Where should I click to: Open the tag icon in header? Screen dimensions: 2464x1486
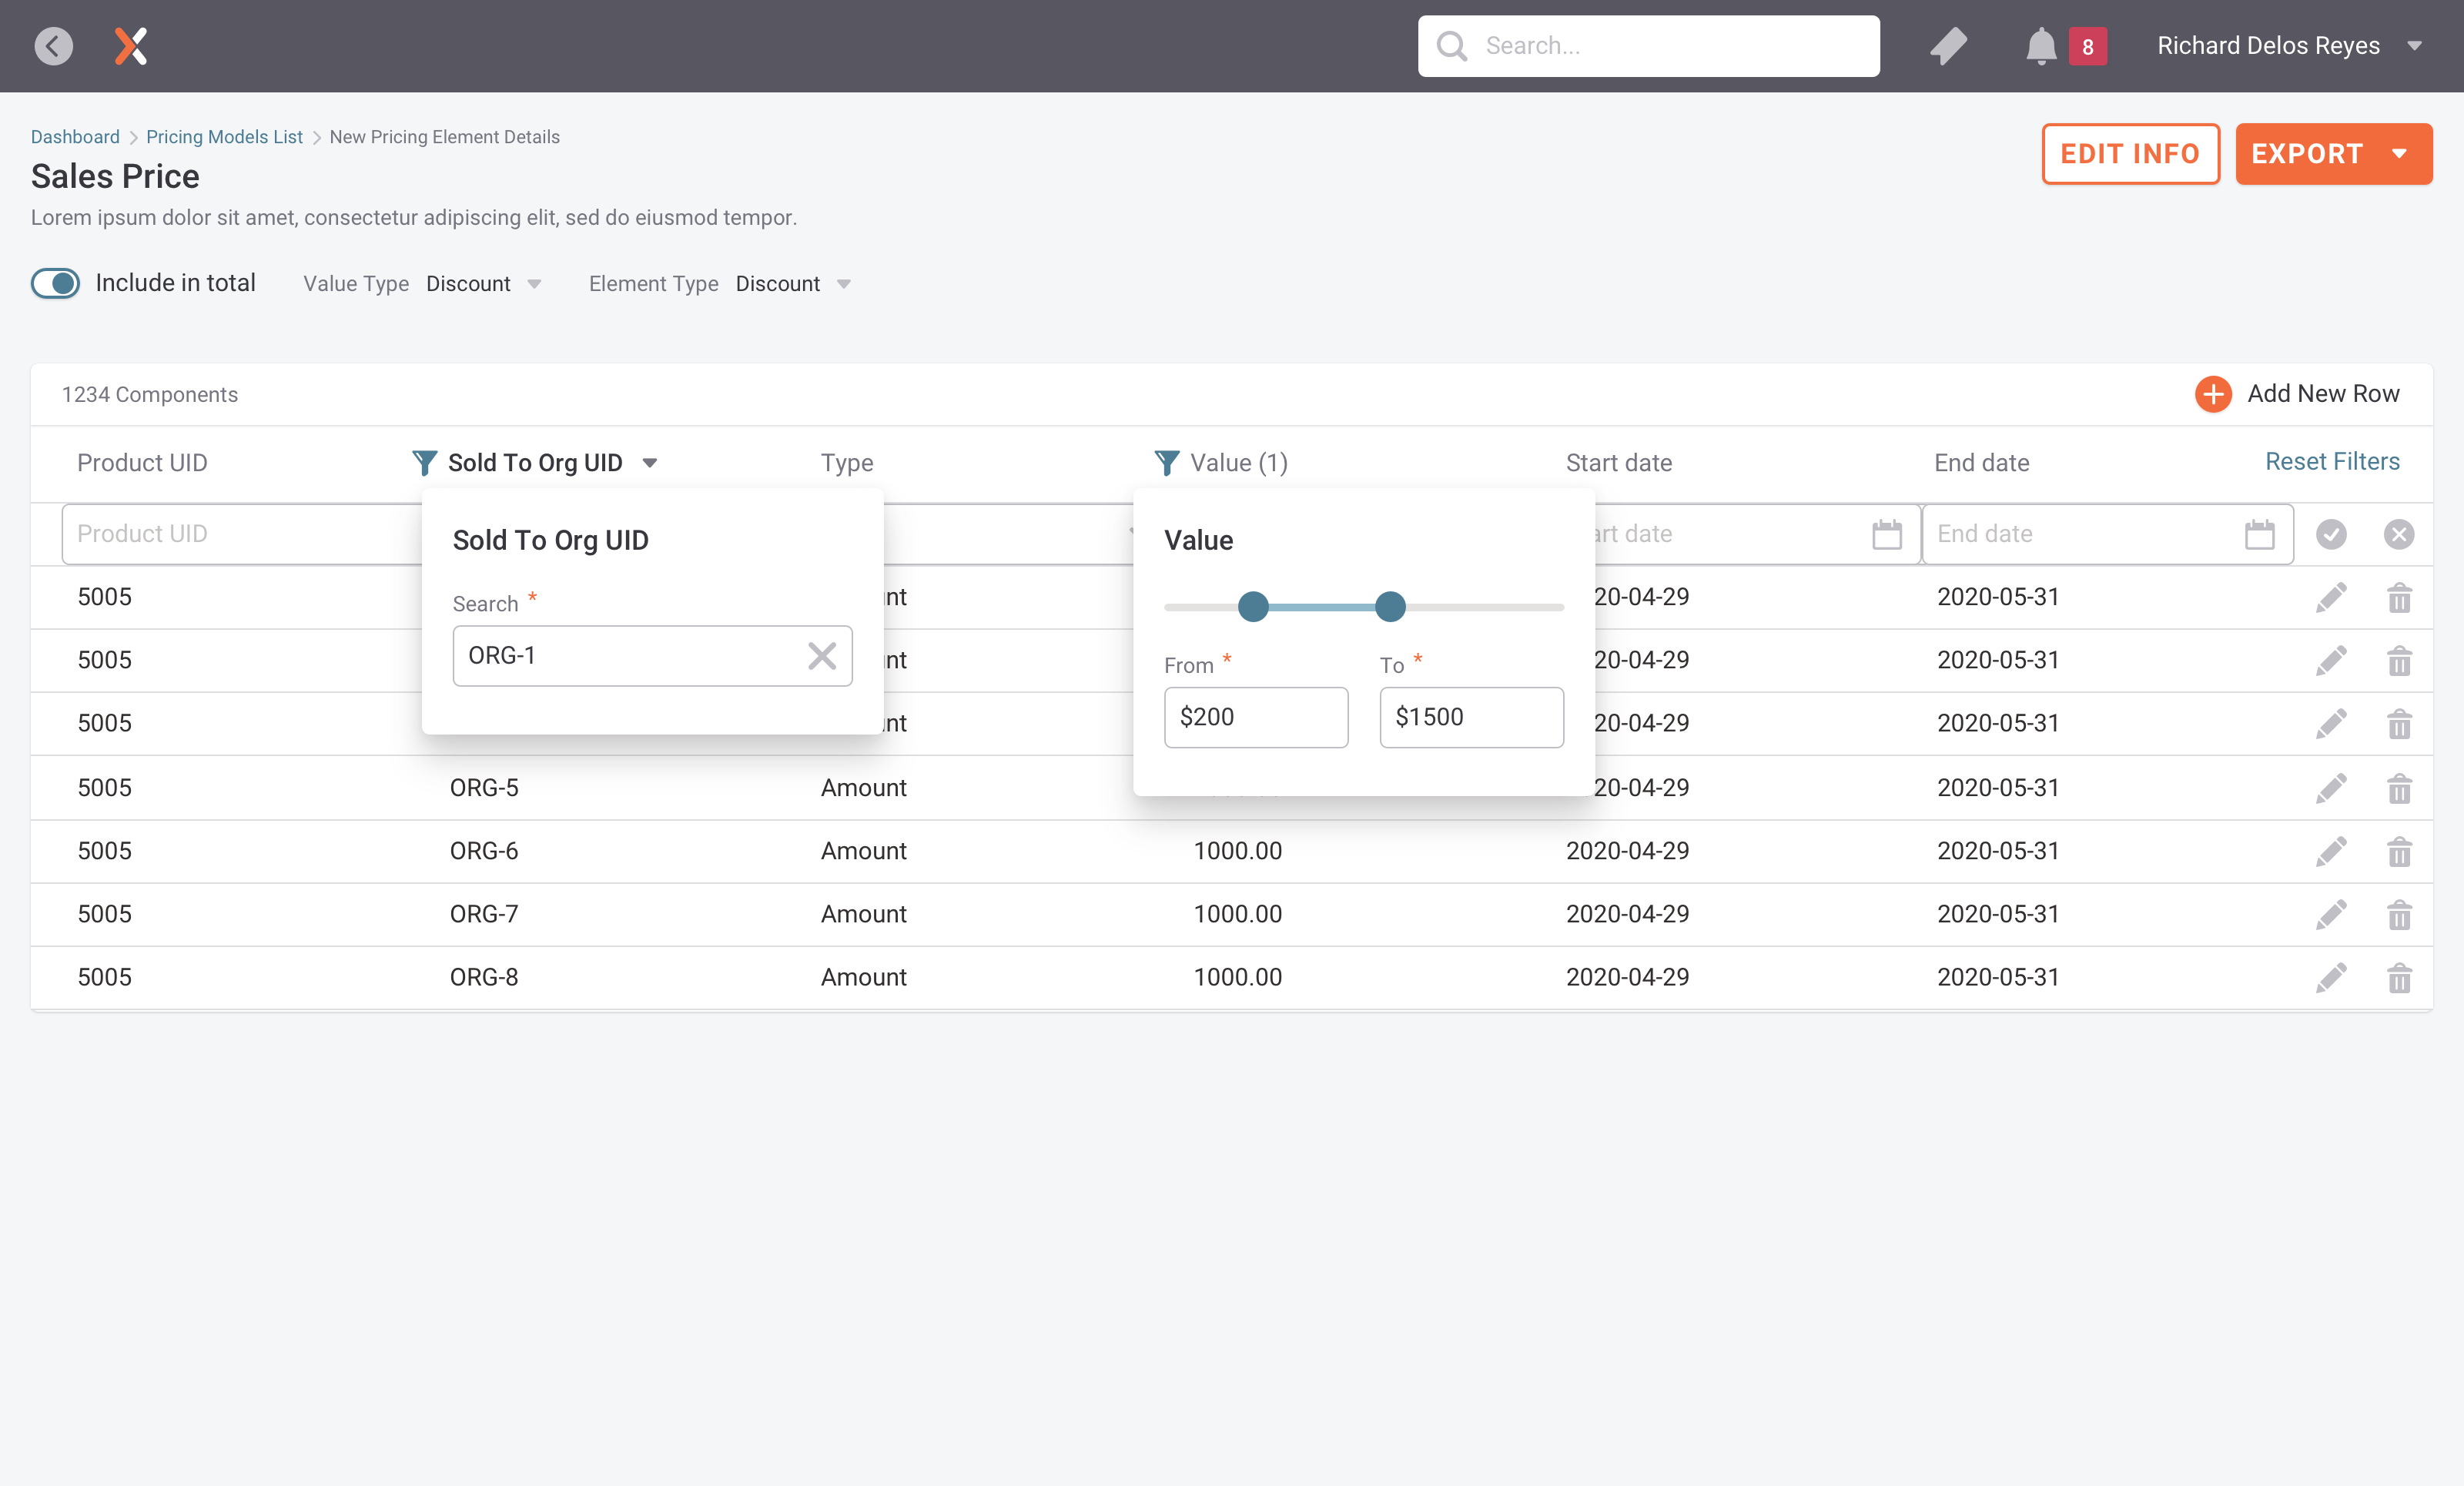[1949, 46]
